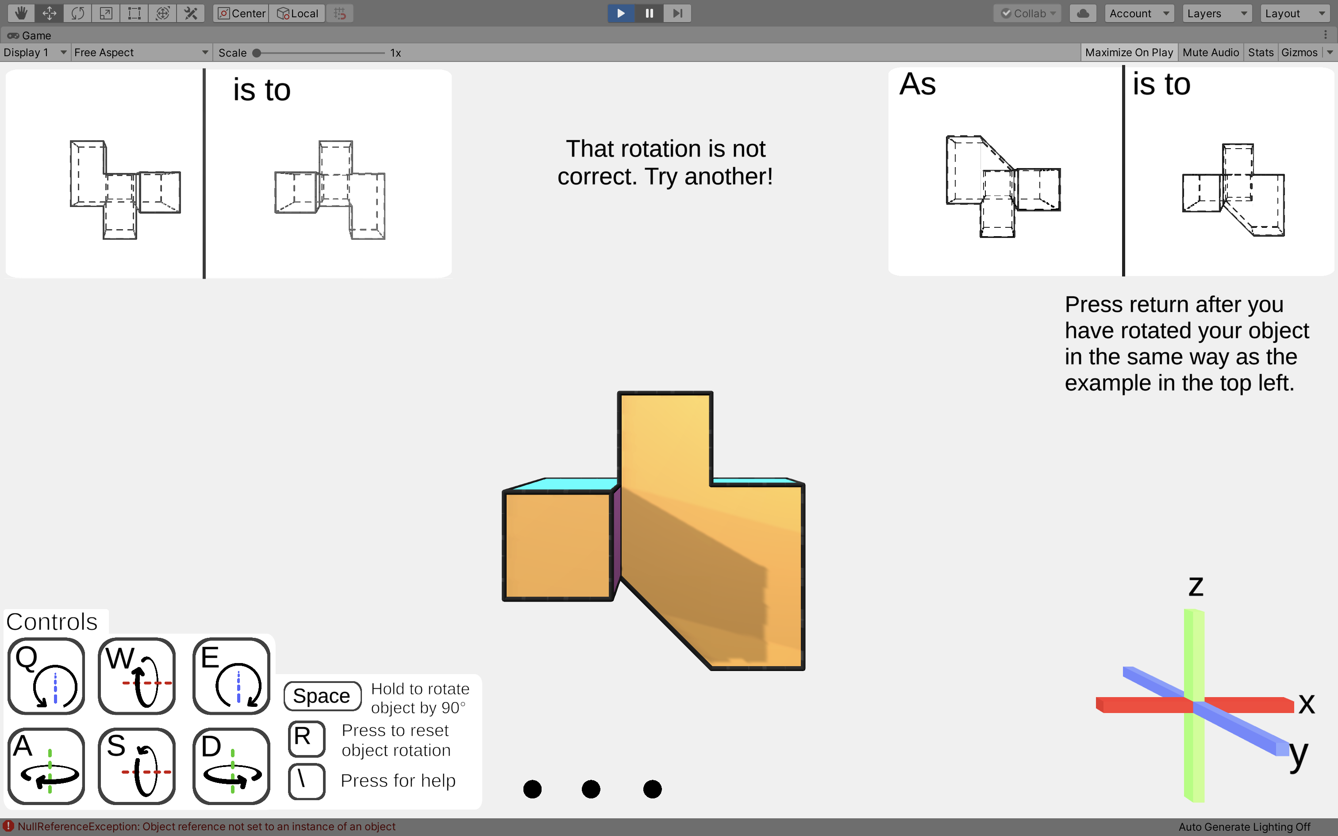This screenshot has width=1338, height=836.
Task: Select the Rect Transform tool
Action: click(x=134, y=13)
